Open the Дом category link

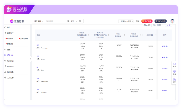37,67
